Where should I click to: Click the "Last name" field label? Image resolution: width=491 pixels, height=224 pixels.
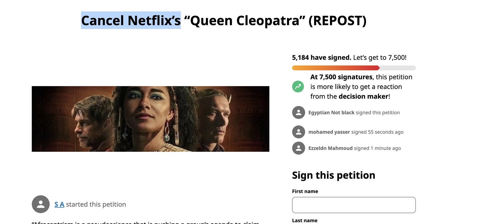click(x=305, y=220)
